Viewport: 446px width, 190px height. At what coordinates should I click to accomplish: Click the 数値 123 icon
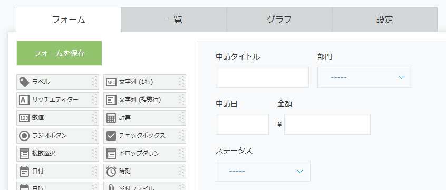point(24,118)
